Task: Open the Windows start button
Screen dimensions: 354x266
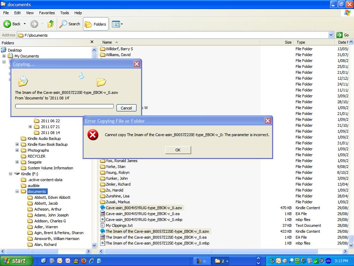Action: (16, 261)
